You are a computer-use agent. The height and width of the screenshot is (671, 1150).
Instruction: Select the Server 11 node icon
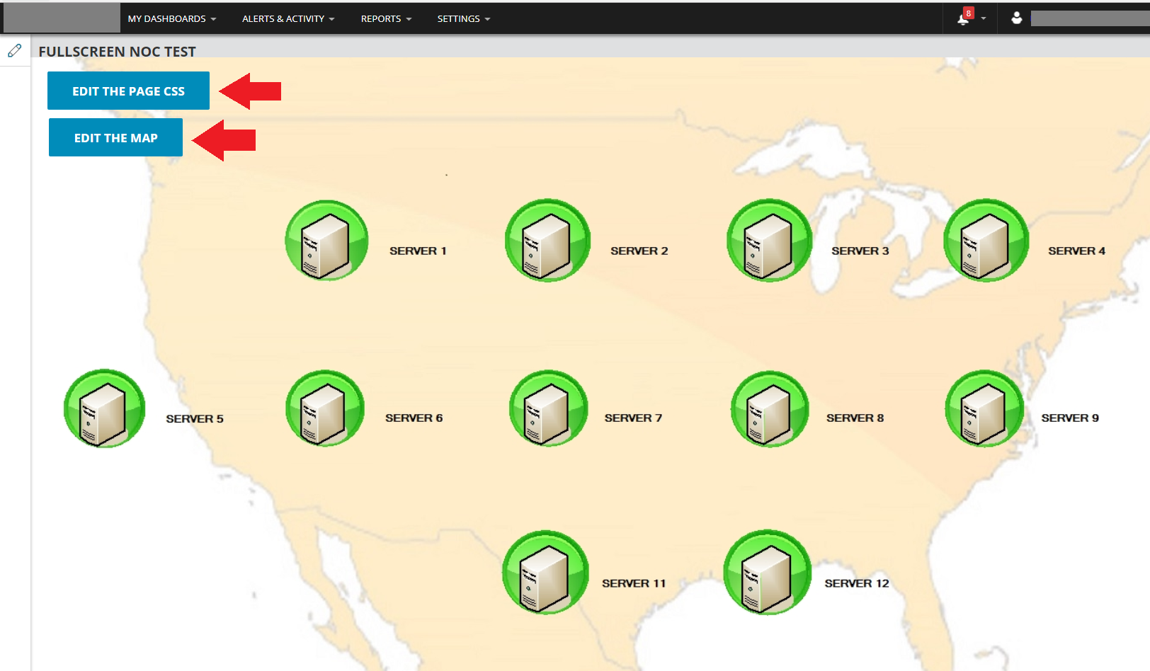(546, 573)
